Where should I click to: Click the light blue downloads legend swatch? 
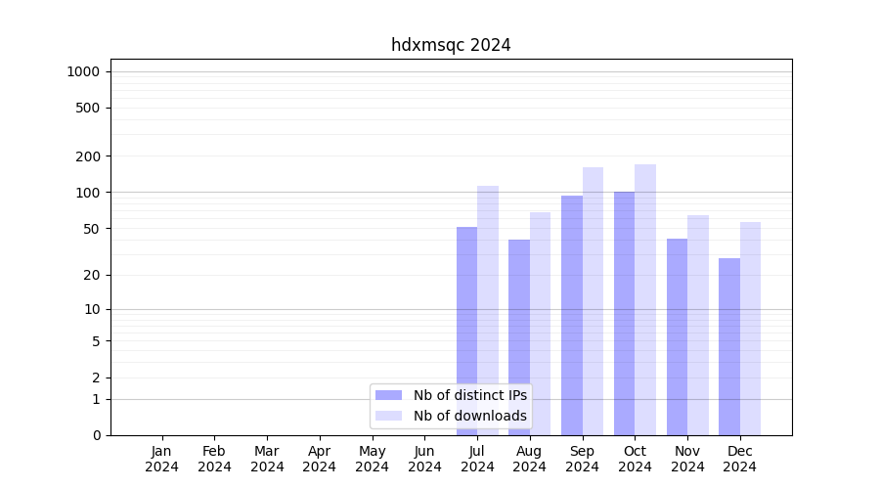click(x=388, y=416)
